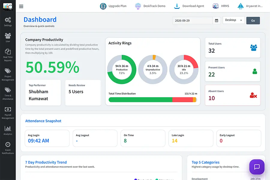The image size is (270, 180).
Task: Click the Attendance Snapshot heading
Action: tap(43, 121)
